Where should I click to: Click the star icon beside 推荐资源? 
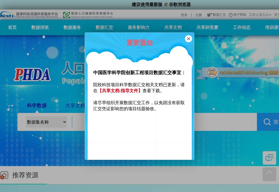4,175
